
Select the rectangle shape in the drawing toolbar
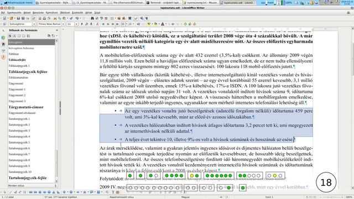[30, 192]
